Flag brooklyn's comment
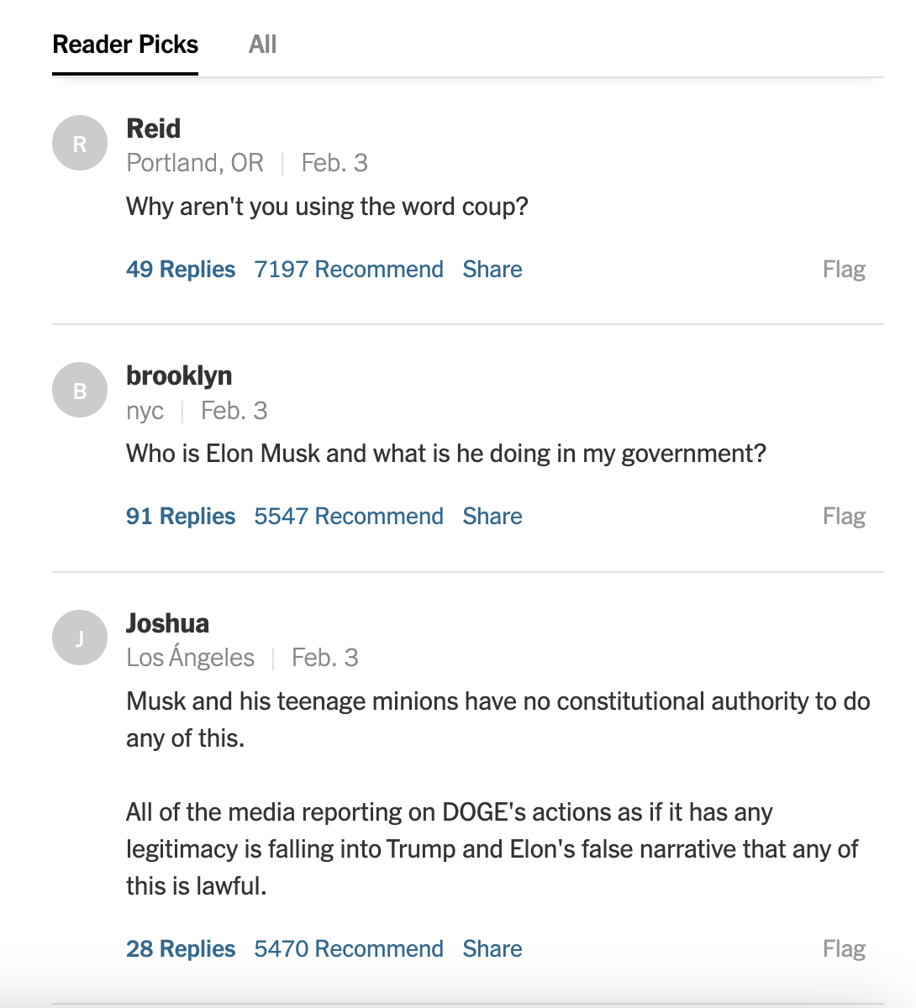The width and height of the screenshot is (916, 1008). 844,517
